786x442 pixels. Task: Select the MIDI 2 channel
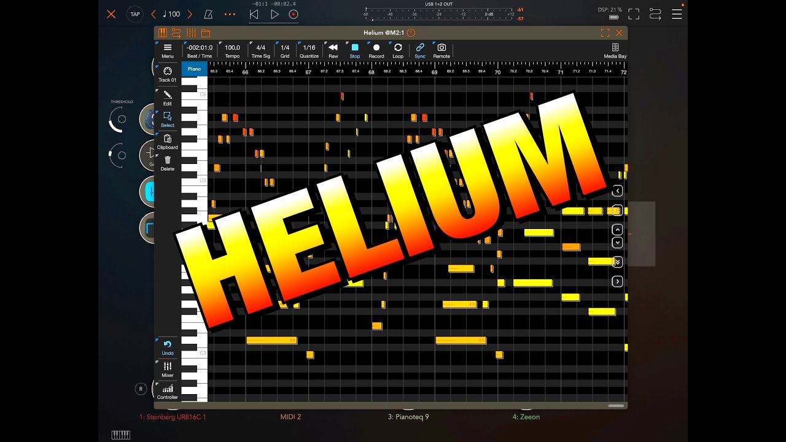click(290, 417)
